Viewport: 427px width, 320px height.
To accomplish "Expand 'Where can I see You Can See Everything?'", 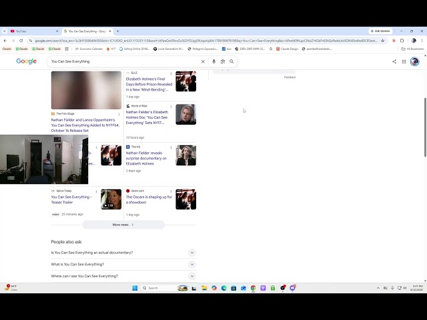I will (x=123, y=276).
